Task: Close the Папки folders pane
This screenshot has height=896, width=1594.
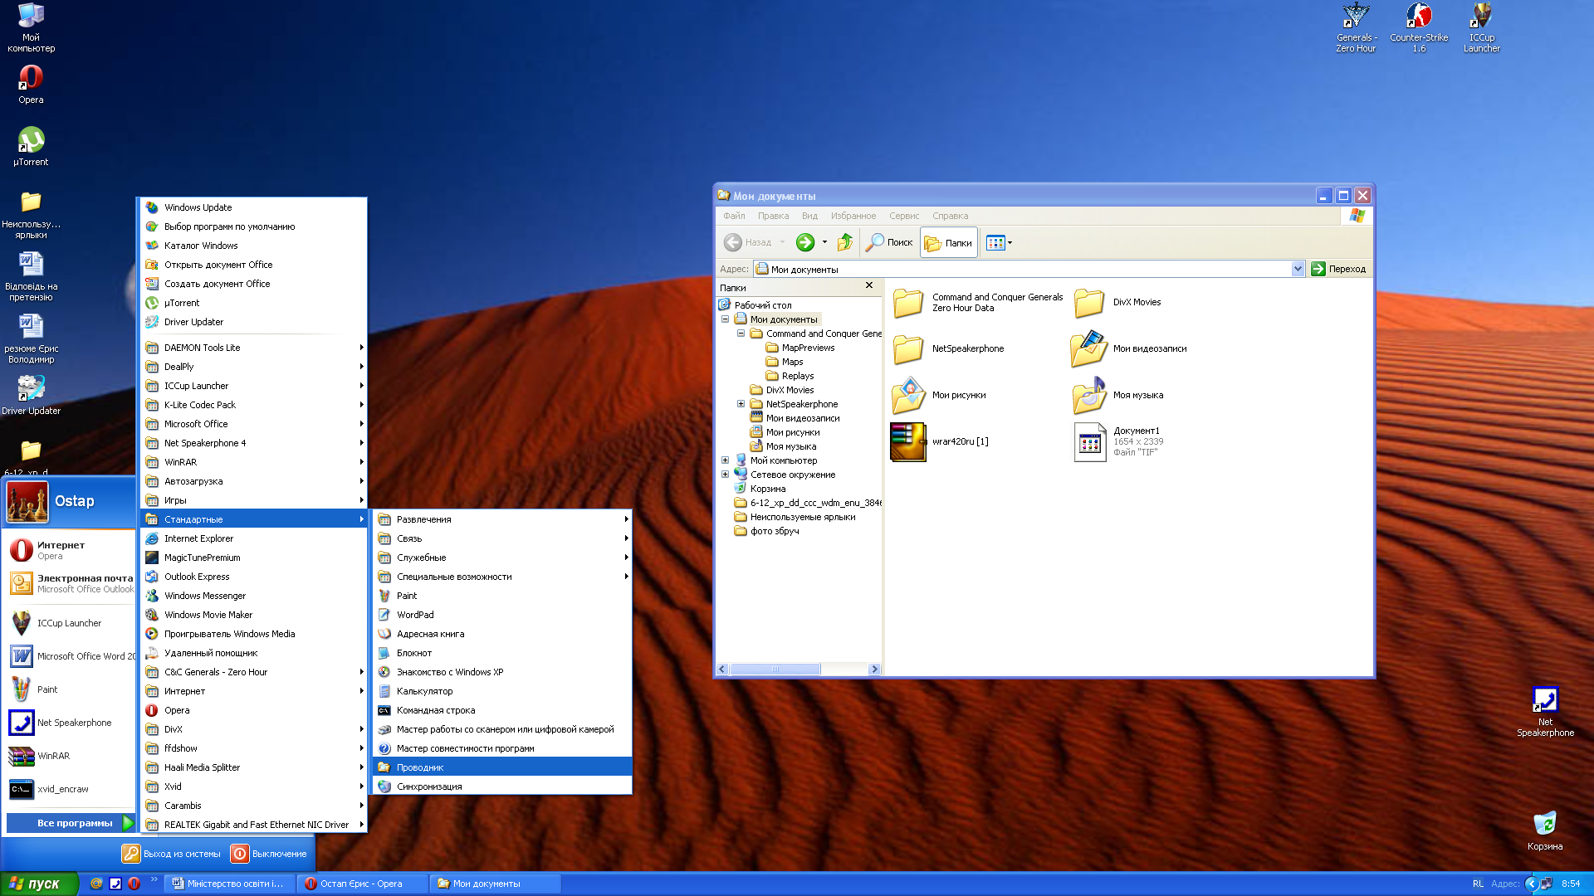Action: (x=869, y=285)
